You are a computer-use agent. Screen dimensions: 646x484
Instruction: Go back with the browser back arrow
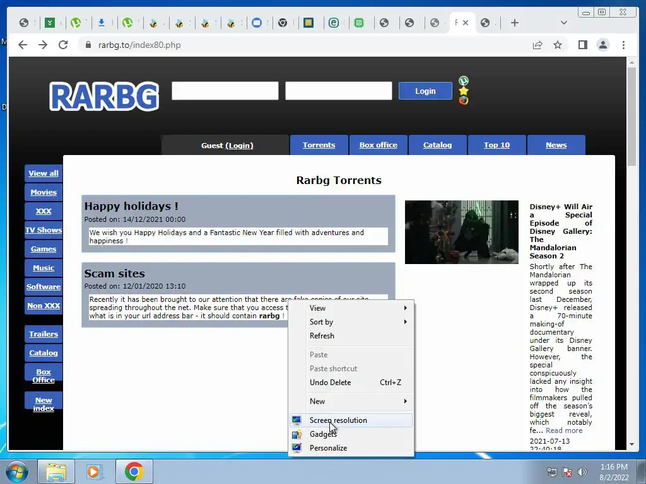(x=23, y=45)
